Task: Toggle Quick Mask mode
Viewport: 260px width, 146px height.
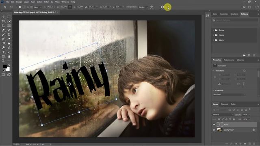Action: click(3, 75)
